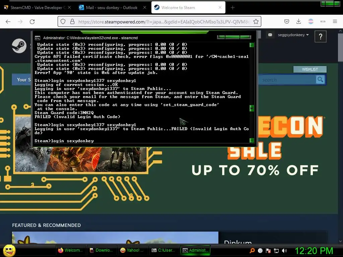Open the Steam logo home link
This screenshot has height=257, width=343.
pos(19,46)
